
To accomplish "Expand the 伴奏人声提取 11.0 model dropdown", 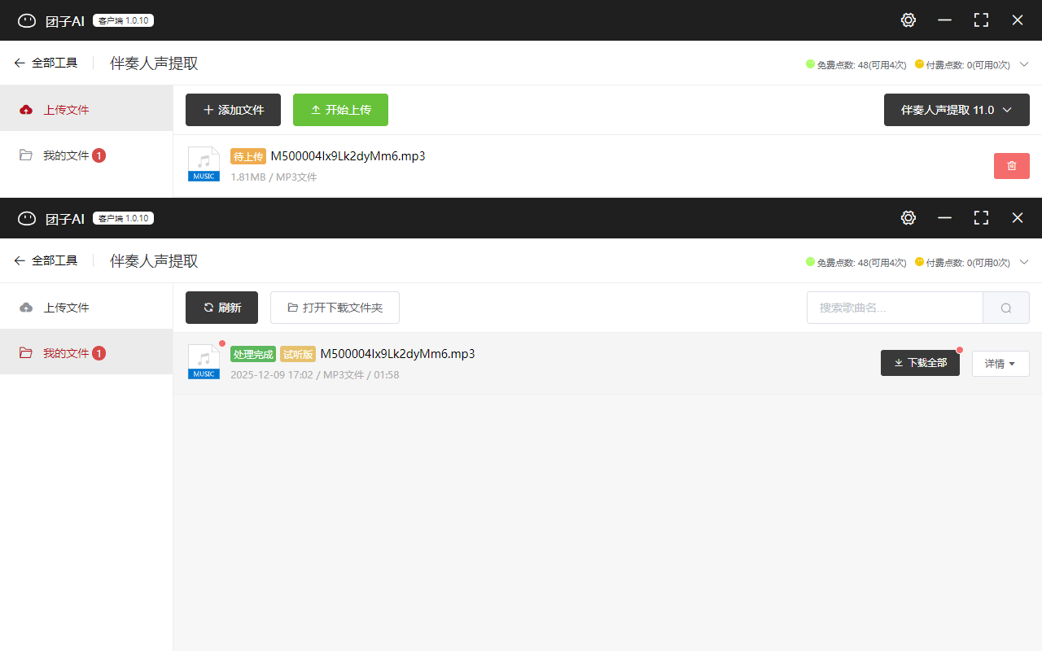I will (956, 110).
